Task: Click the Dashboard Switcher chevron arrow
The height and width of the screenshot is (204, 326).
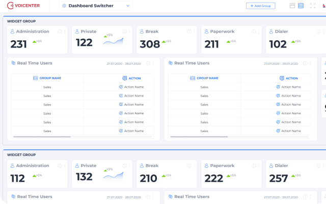Action: [128, 6]
